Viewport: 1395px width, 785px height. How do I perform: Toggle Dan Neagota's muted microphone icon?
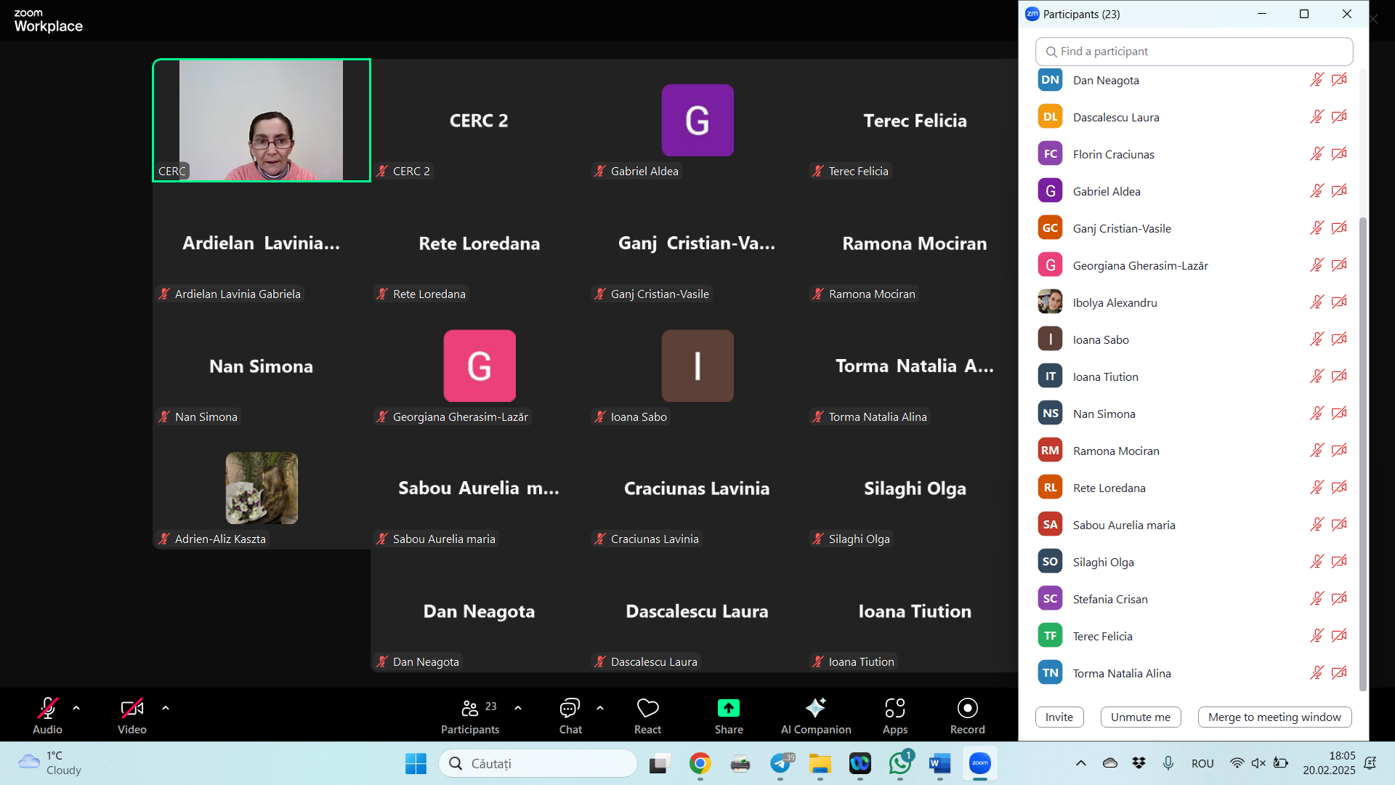[x=1317, y=80]
